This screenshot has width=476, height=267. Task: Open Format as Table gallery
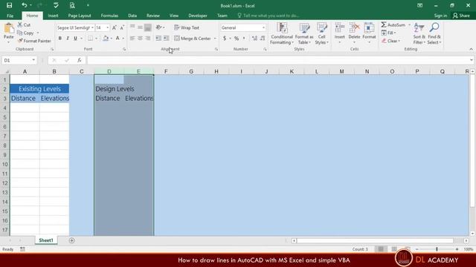point(304,33)
